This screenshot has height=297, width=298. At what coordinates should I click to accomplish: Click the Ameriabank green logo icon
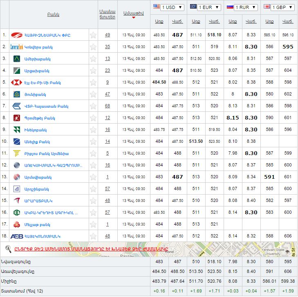pyautogui.click(x=17, y=59)
